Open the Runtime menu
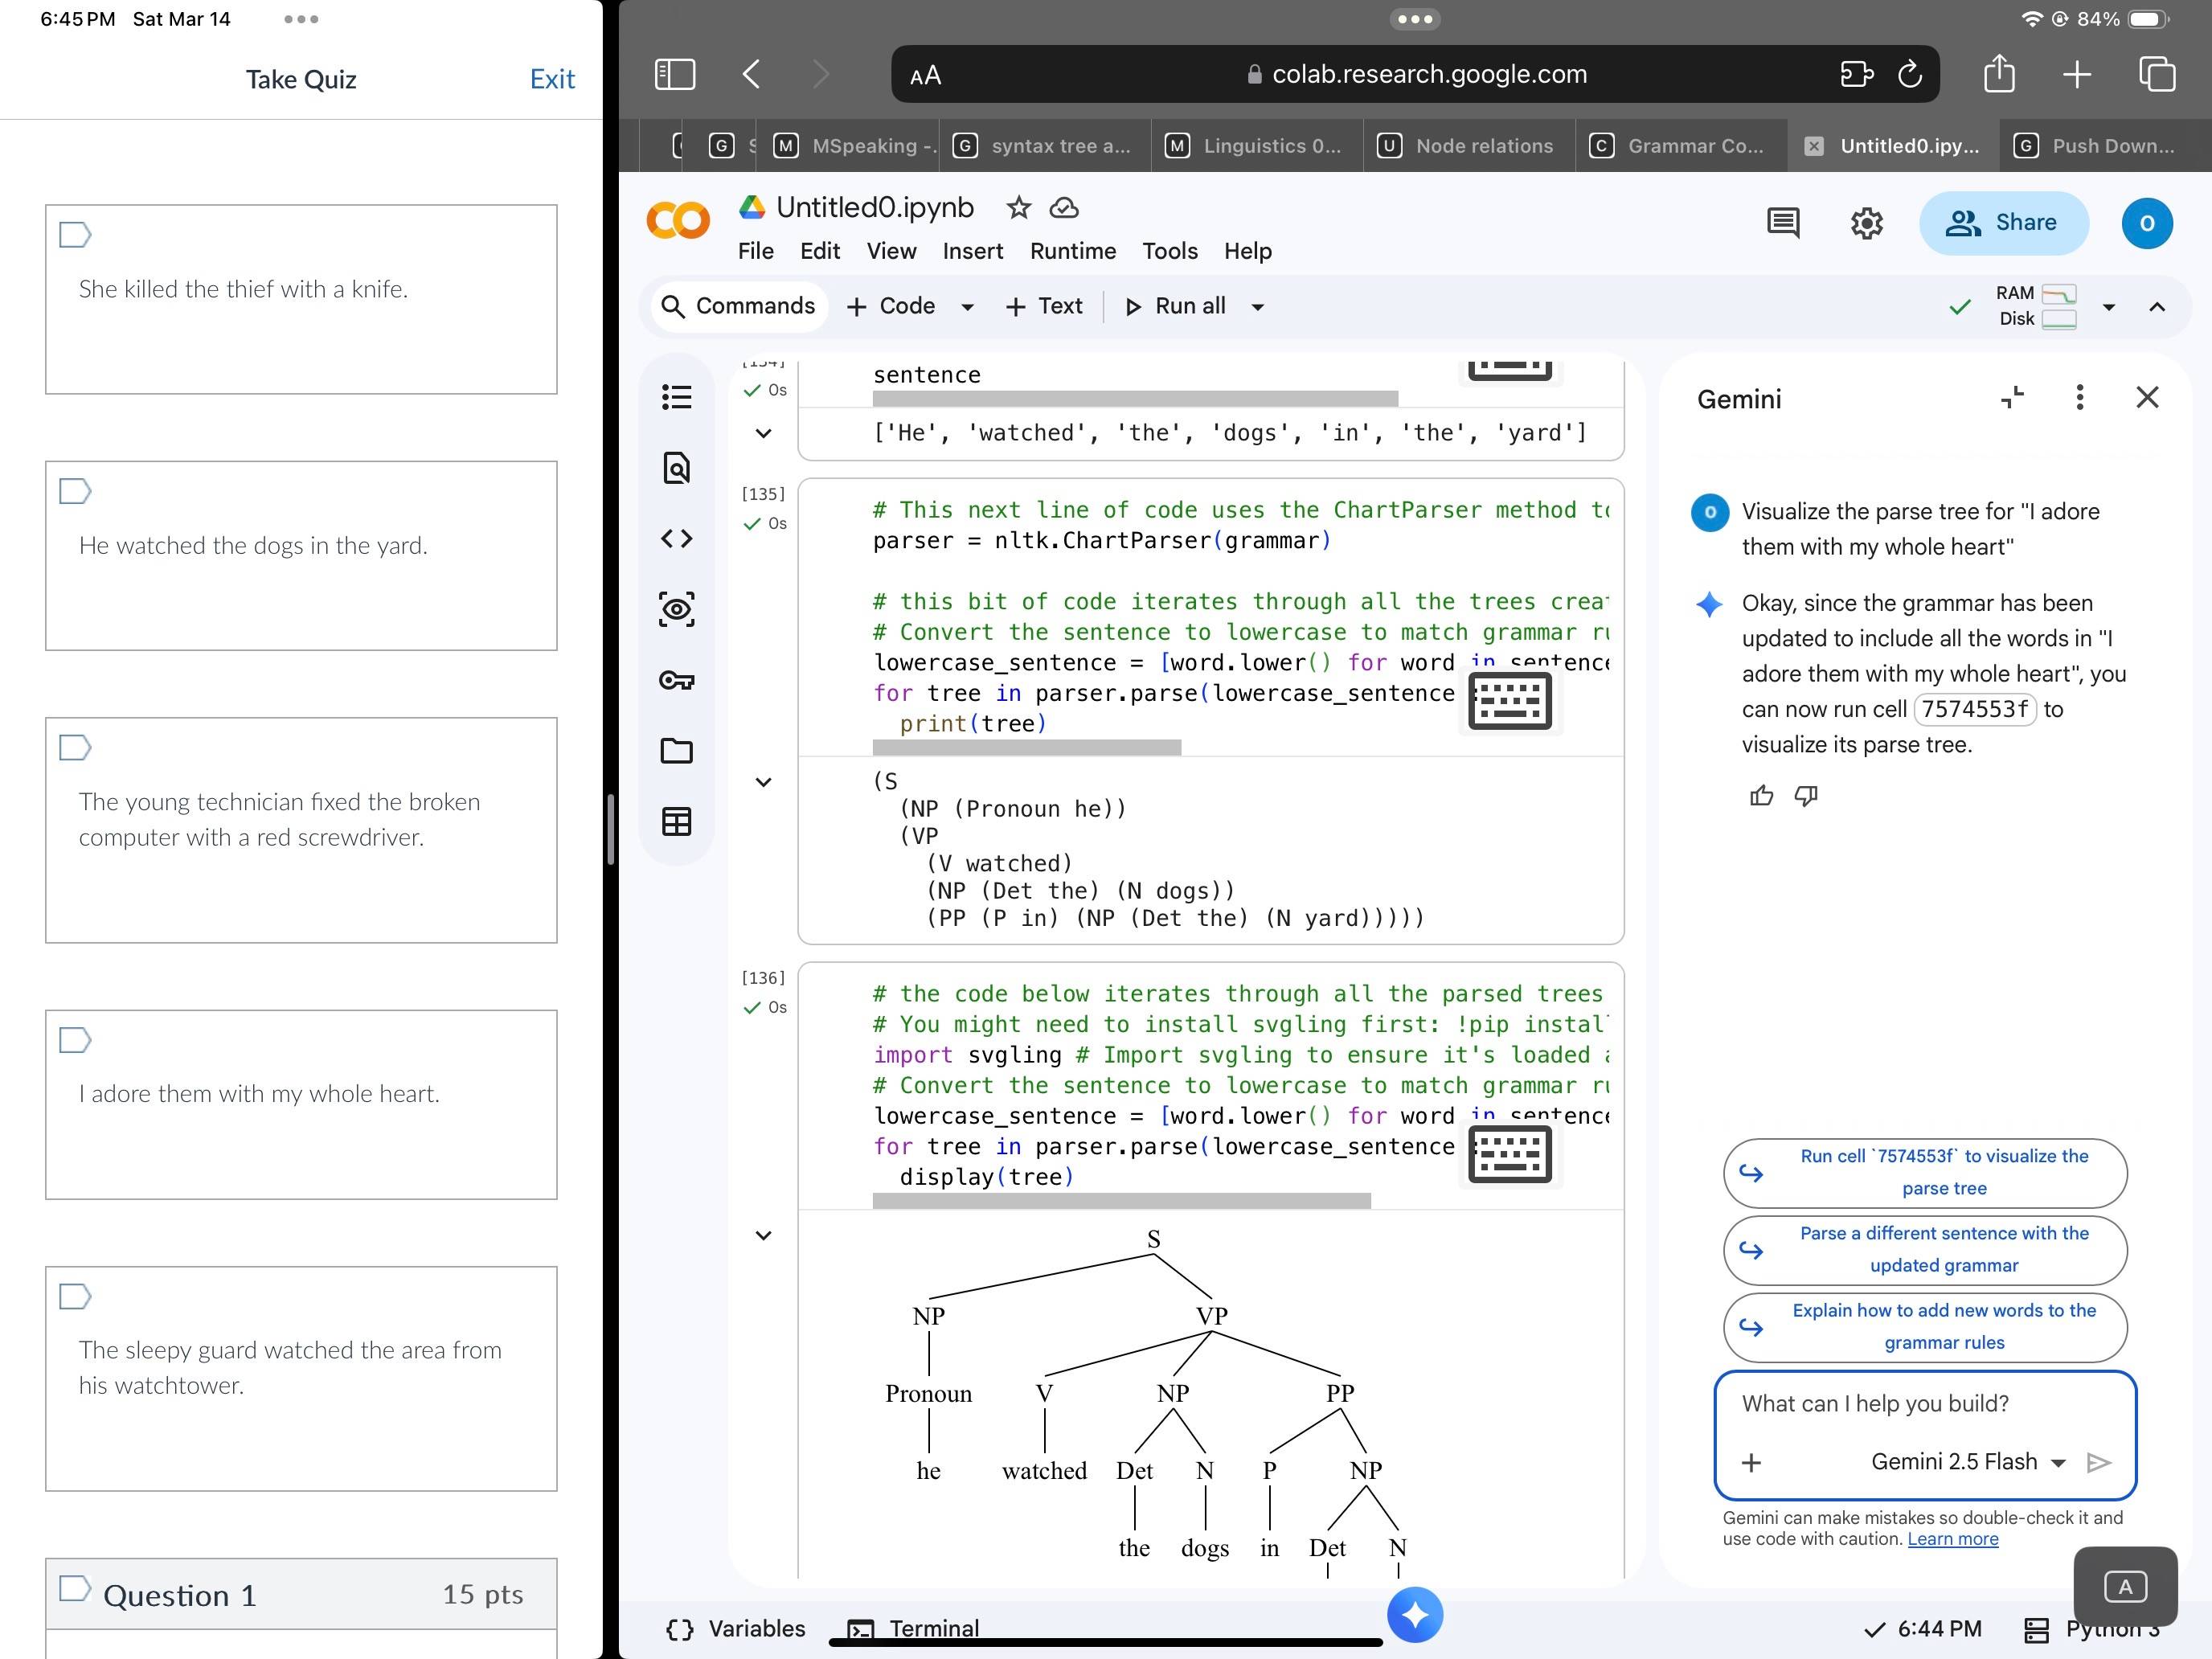This screenshot has height=1659, width=2212. coord(1073,251)
